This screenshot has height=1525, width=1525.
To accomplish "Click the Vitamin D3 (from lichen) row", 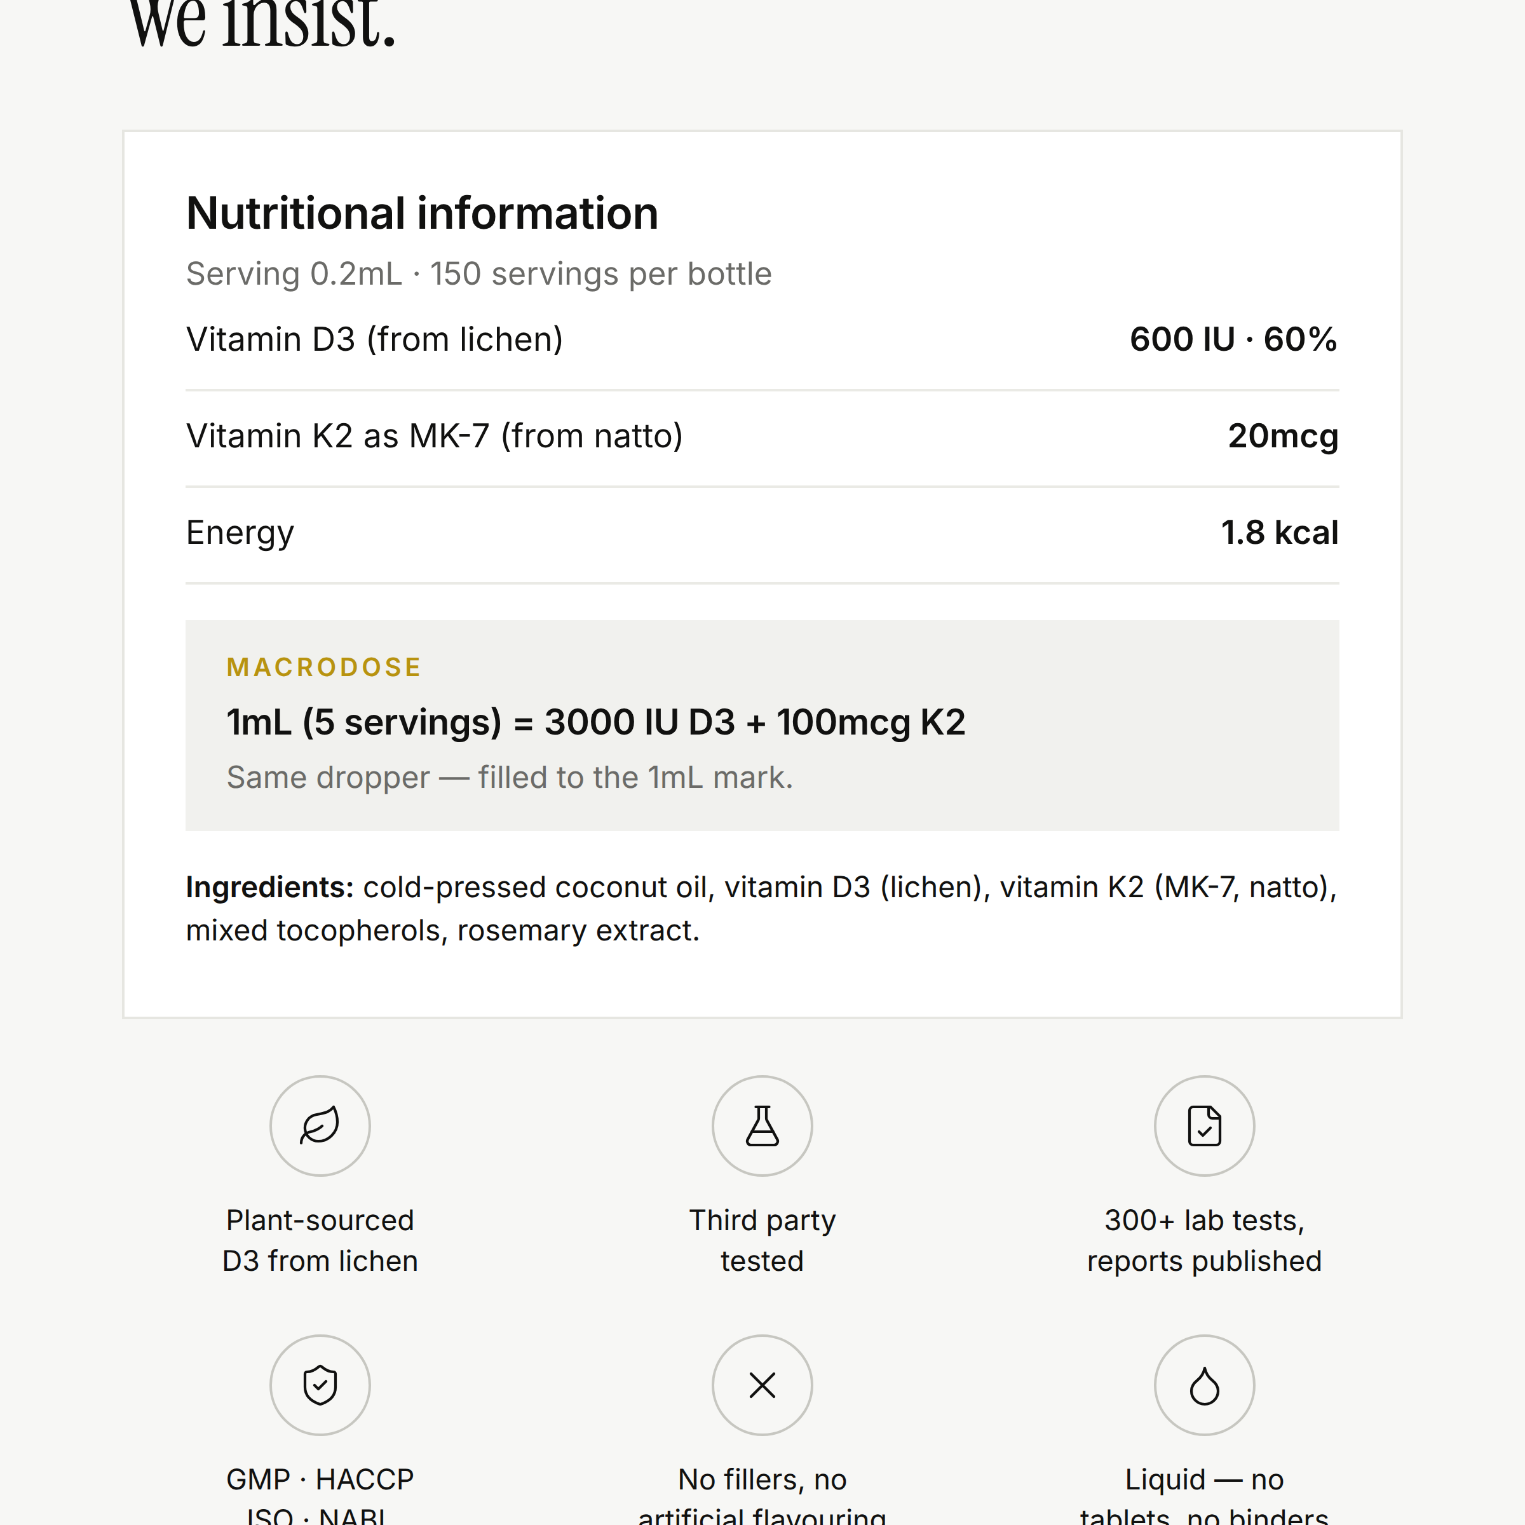I will pos(762,340).
